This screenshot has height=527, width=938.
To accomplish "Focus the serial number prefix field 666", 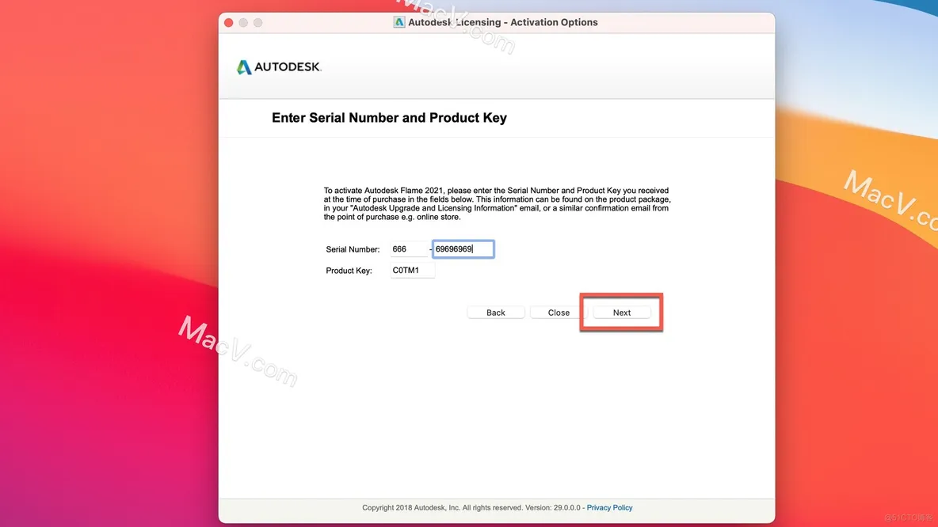I will click(x=409, y=249).
